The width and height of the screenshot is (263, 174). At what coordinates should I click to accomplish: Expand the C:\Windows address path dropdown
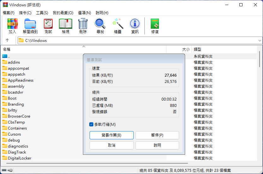click(x=260, y=40)
